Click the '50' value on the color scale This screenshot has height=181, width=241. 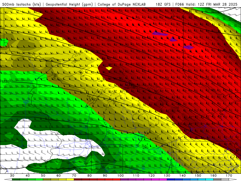tap(43, 176)
